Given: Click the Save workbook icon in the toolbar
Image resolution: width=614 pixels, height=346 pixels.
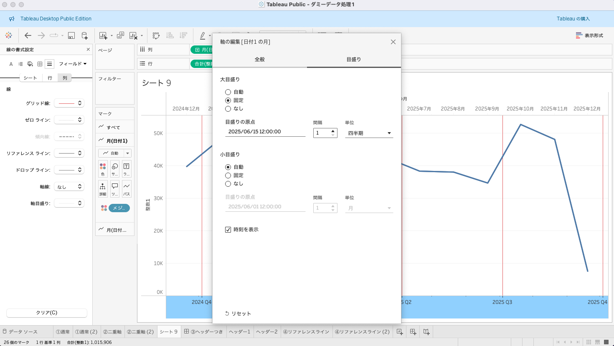Looking at the screenshot, I should [71, 35].
